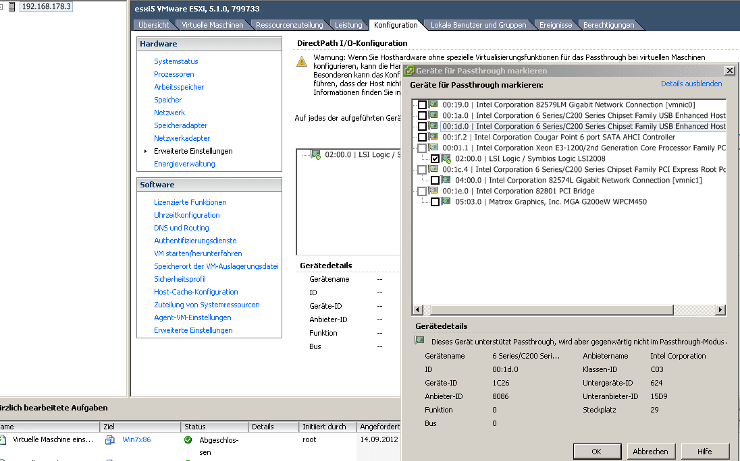
Task: Click the device status icon in Gerätedetails message
Action: pos(419,340)
